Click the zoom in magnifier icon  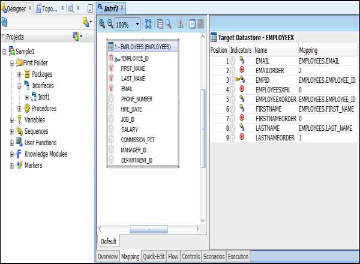click(102, 25)
